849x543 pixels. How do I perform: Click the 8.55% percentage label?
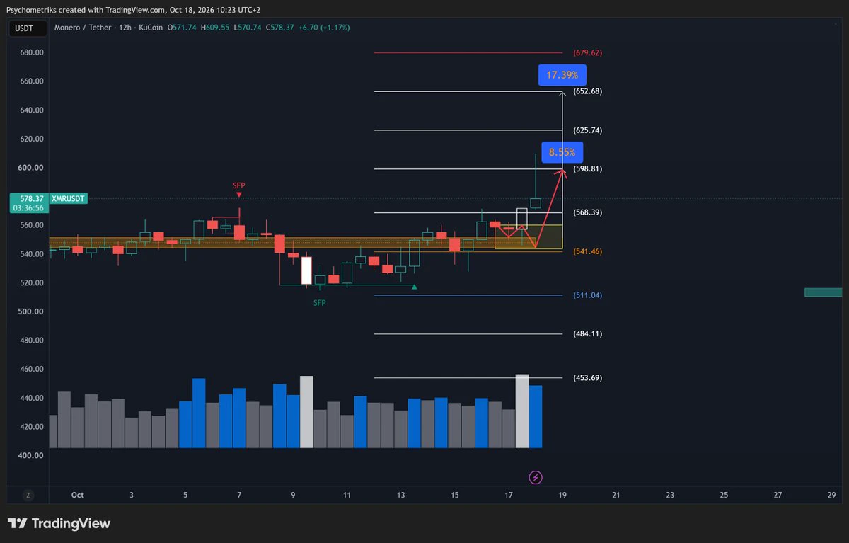tap(563, 152)
